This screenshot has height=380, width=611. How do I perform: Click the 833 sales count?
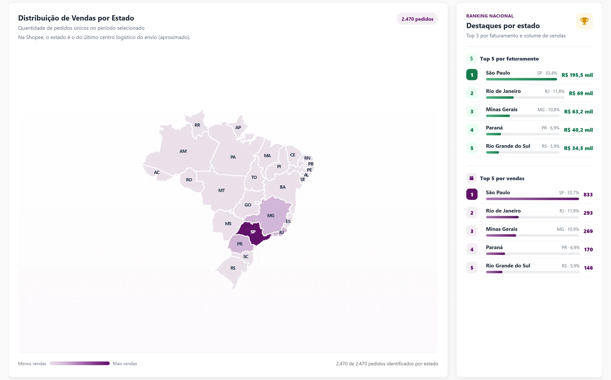(x=588, y=195)
